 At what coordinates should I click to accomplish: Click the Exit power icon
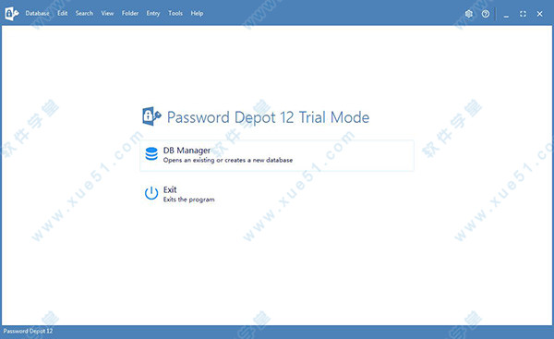pyautogui.click(x=151, y=193)
